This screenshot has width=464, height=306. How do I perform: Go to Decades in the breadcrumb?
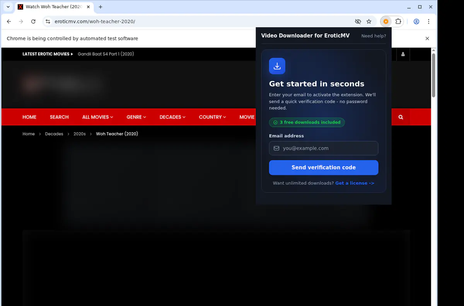(x=54, y=134)
